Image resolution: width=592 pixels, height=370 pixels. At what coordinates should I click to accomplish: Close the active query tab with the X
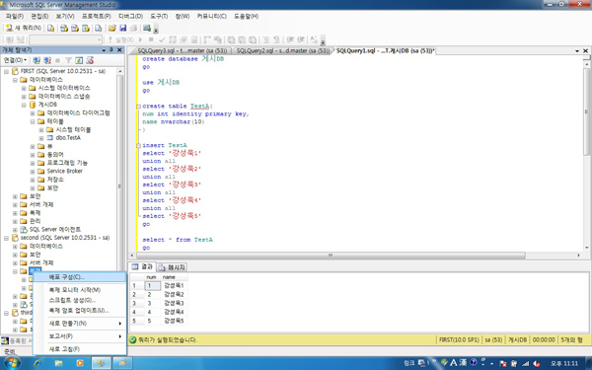click(585, 50)
